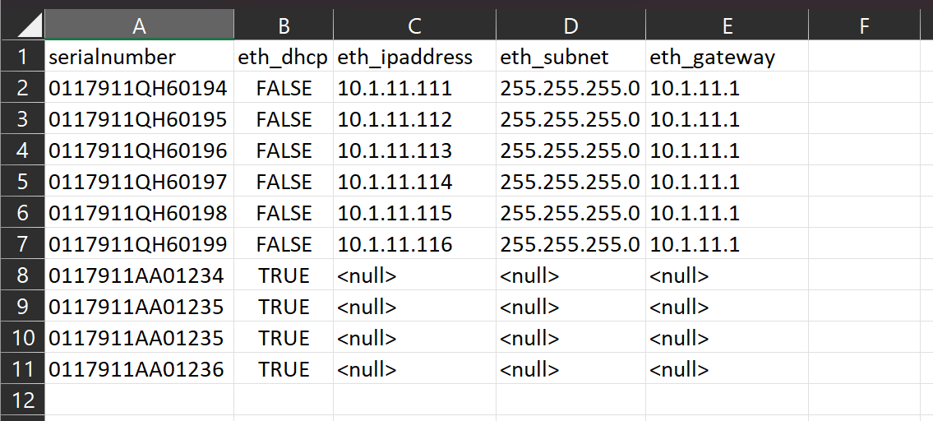Select cell containing 0117911QH60194
This screenshot has width=933, height=421.
(139, 88)
